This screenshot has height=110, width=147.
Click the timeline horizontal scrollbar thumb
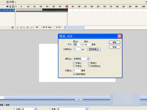coord(76,27)
